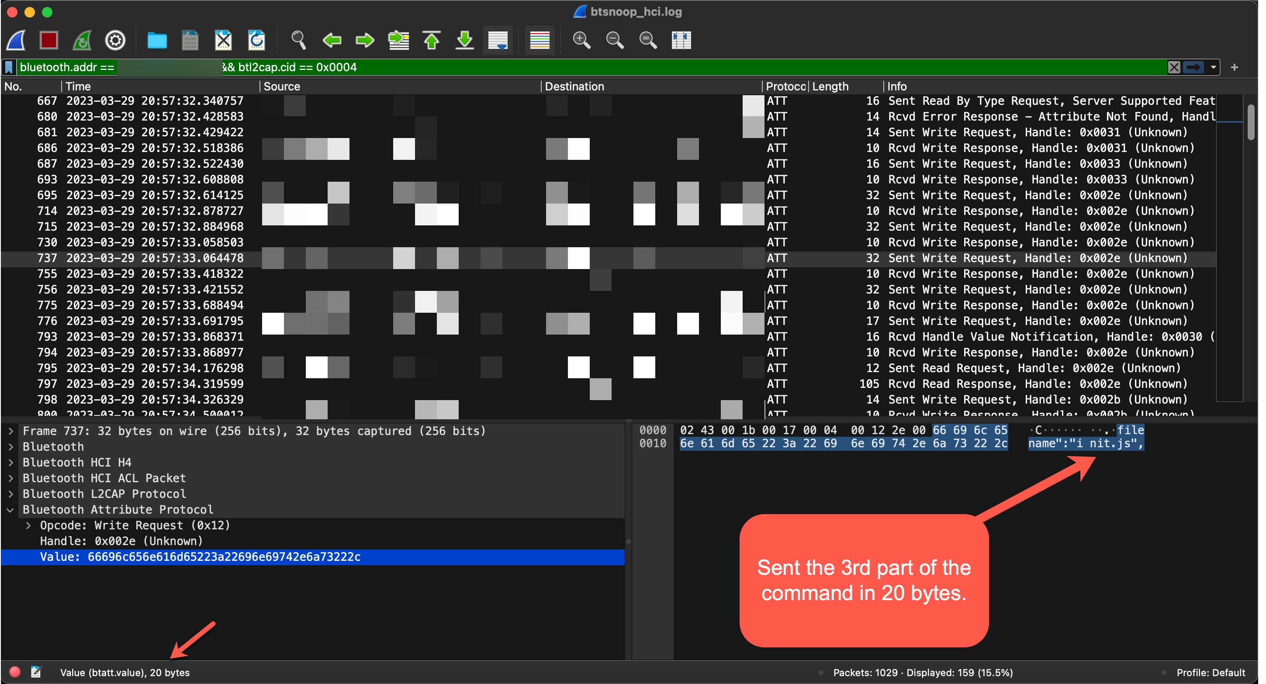Reset text to normal size
The width and height of the screenshot is (1266, 684).
tap(648, 40)
